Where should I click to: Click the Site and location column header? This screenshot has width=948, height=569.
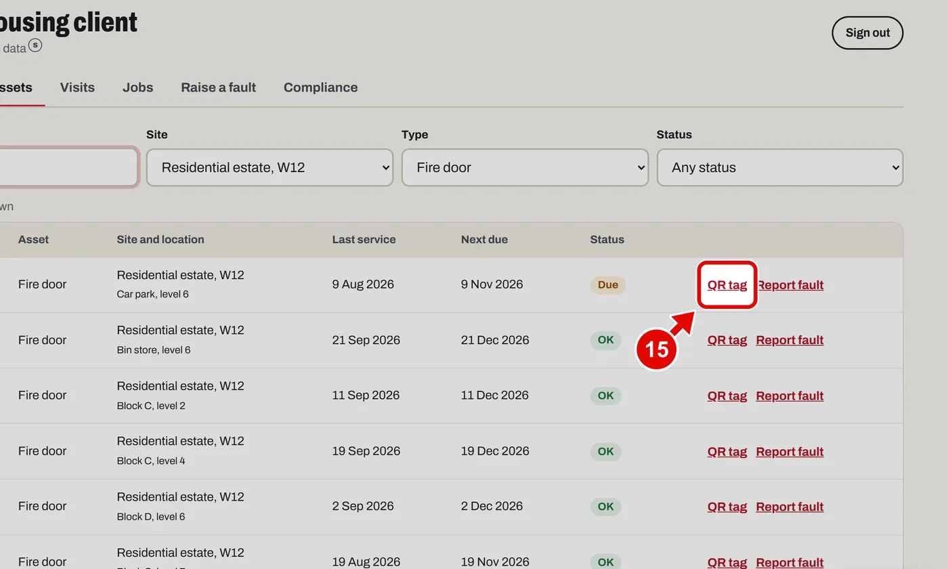pos(160,239)
